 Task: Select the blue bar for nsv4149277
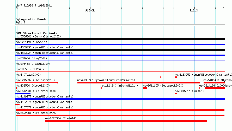pyautogui.click(x=120, y=99)
